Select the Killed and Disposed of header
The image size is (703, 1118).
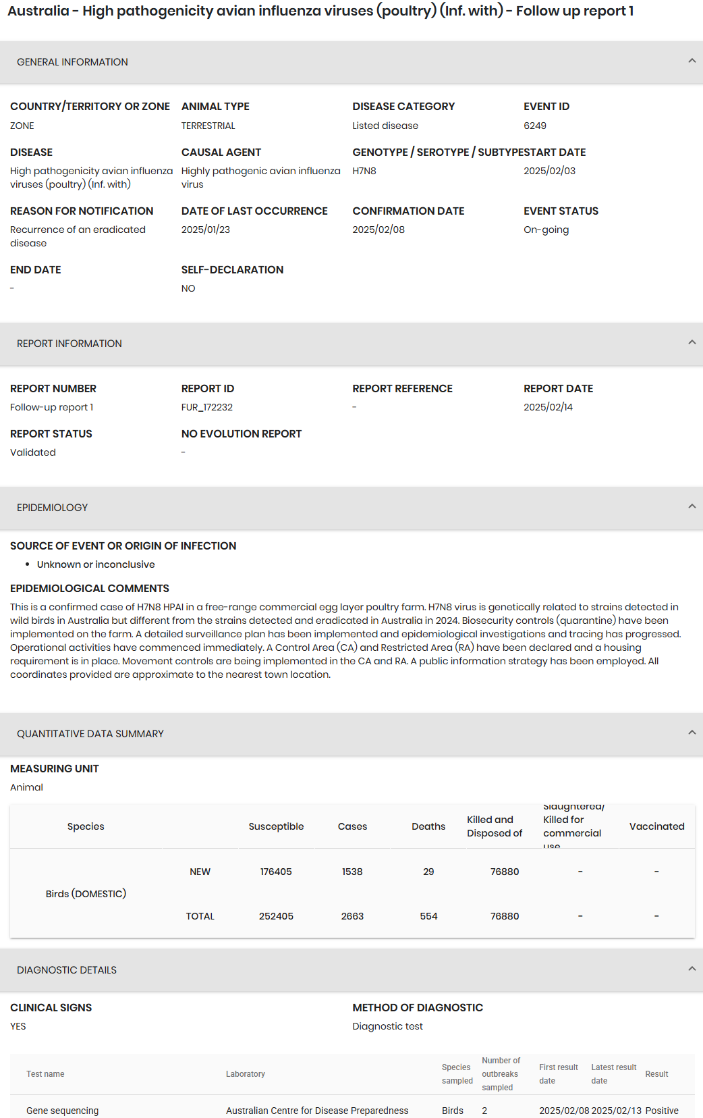tap(495, 826)
